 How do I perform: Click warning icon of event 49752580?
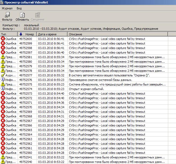[x=3, y=62]
